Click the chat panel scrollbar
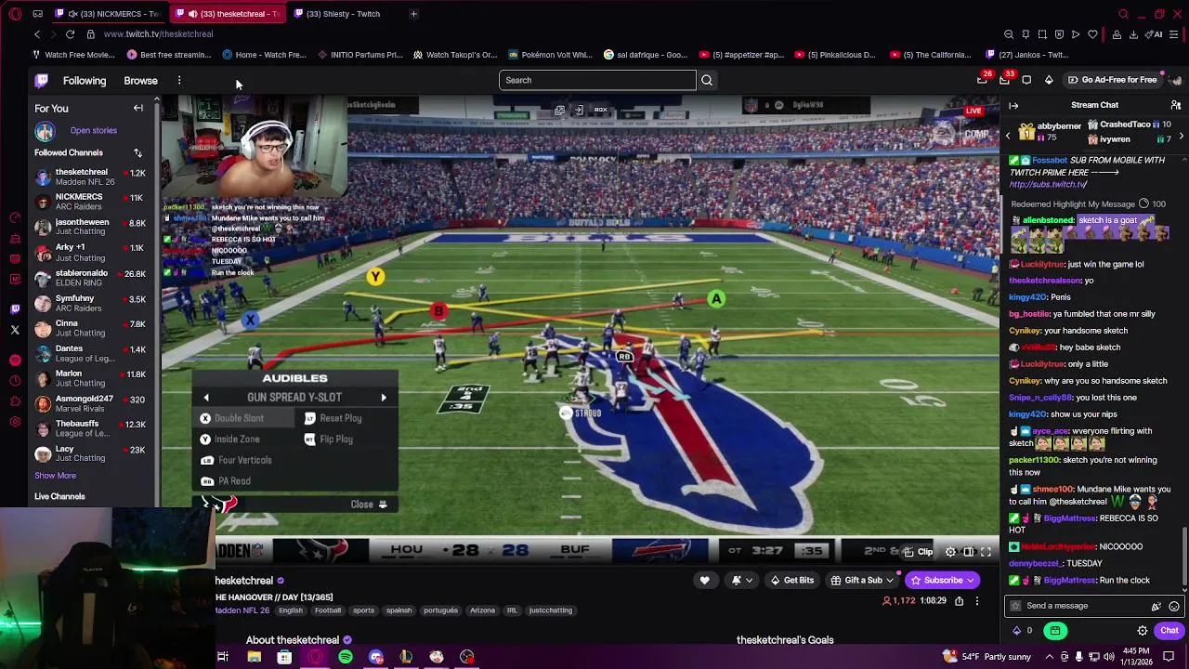The image size is (1189, 669). click(x=1185, y=557)
